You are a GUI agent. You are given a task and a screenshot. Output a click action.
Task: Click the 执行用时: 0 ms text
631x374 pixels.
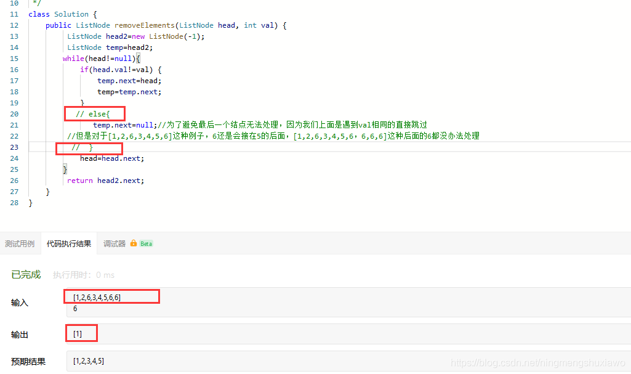[x=84, y=275]
